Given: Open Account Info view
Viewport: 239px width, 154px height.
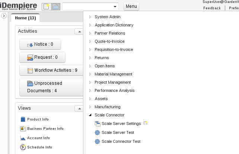Looking at the screenshot, I should click(x=38, y=138).
